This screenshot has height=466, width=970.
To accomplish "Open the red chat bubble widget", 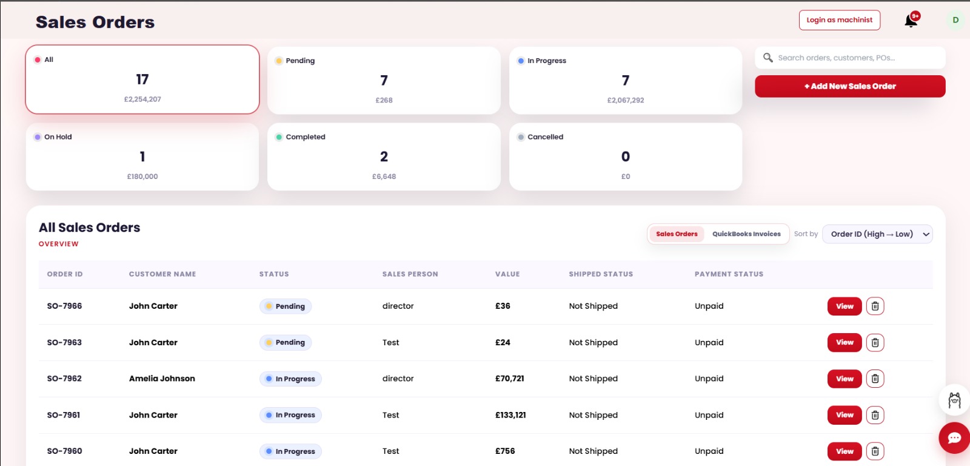I will point(954,437).
